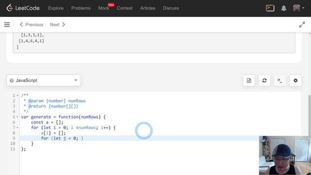The width and height of the screenshot is (311, 175).
Task: Open the notifications bell
Action: click(284, 8)
